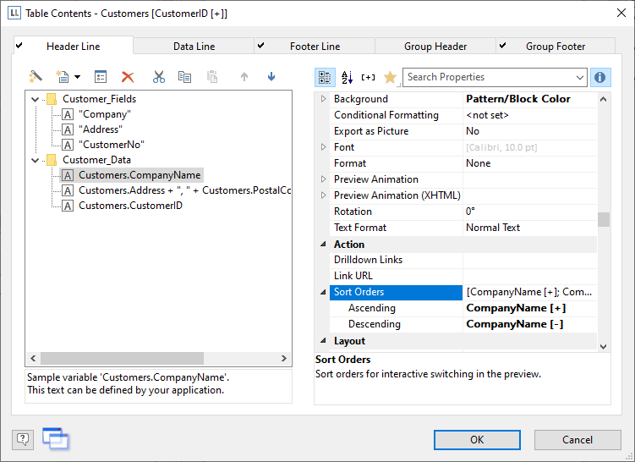Image resolution: width=635 pixels, height=462 pixels.
Task: Toggle the Footer Line checkmark
Action: [260, 46]
